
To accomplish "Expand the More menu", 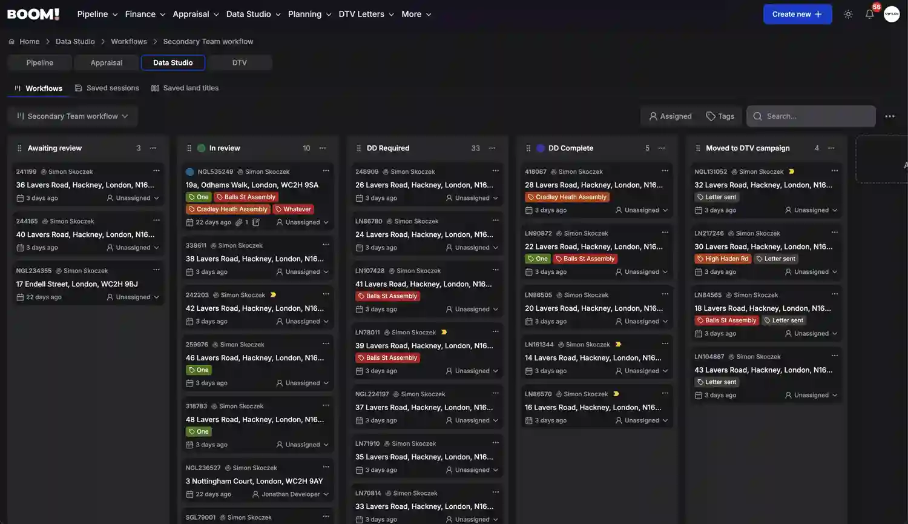I will [x=416, y=14].
